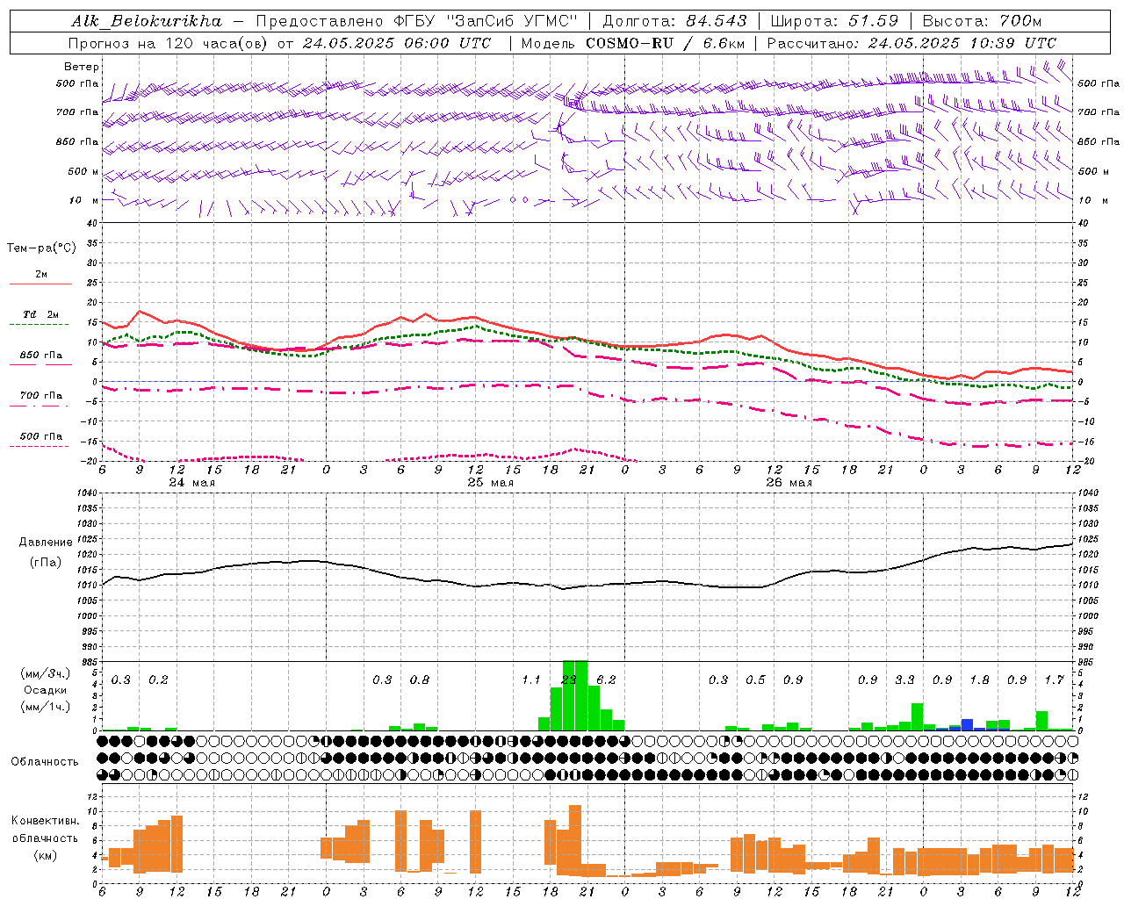
Task: Click the 1.1 precipitation total value
Action: click(531, 680)
